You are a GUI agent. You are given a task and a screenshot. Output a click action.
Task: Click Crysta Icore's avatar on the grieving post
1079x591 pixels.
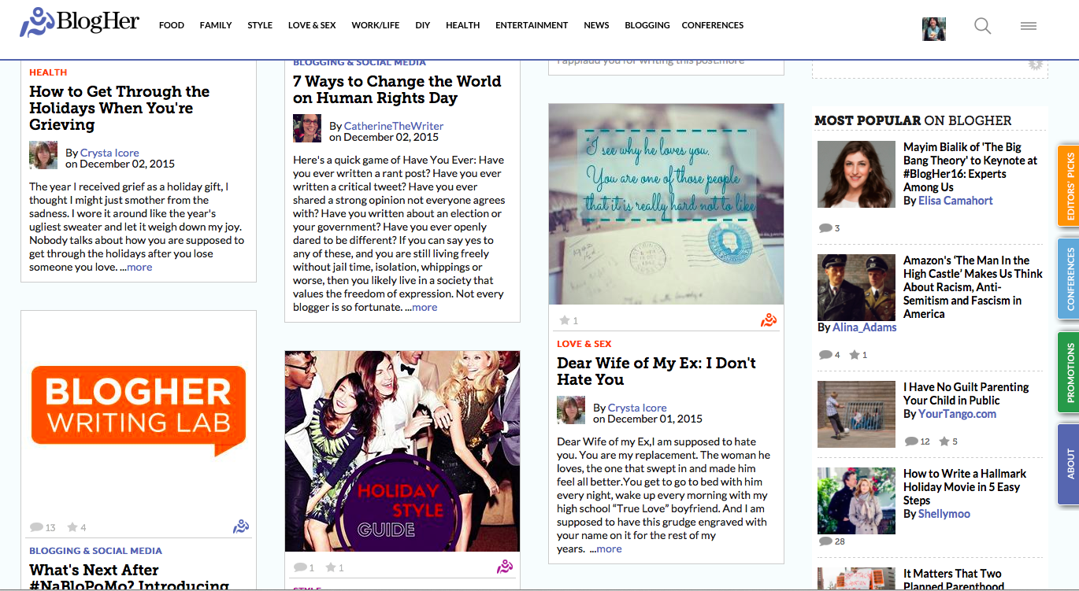43,155
